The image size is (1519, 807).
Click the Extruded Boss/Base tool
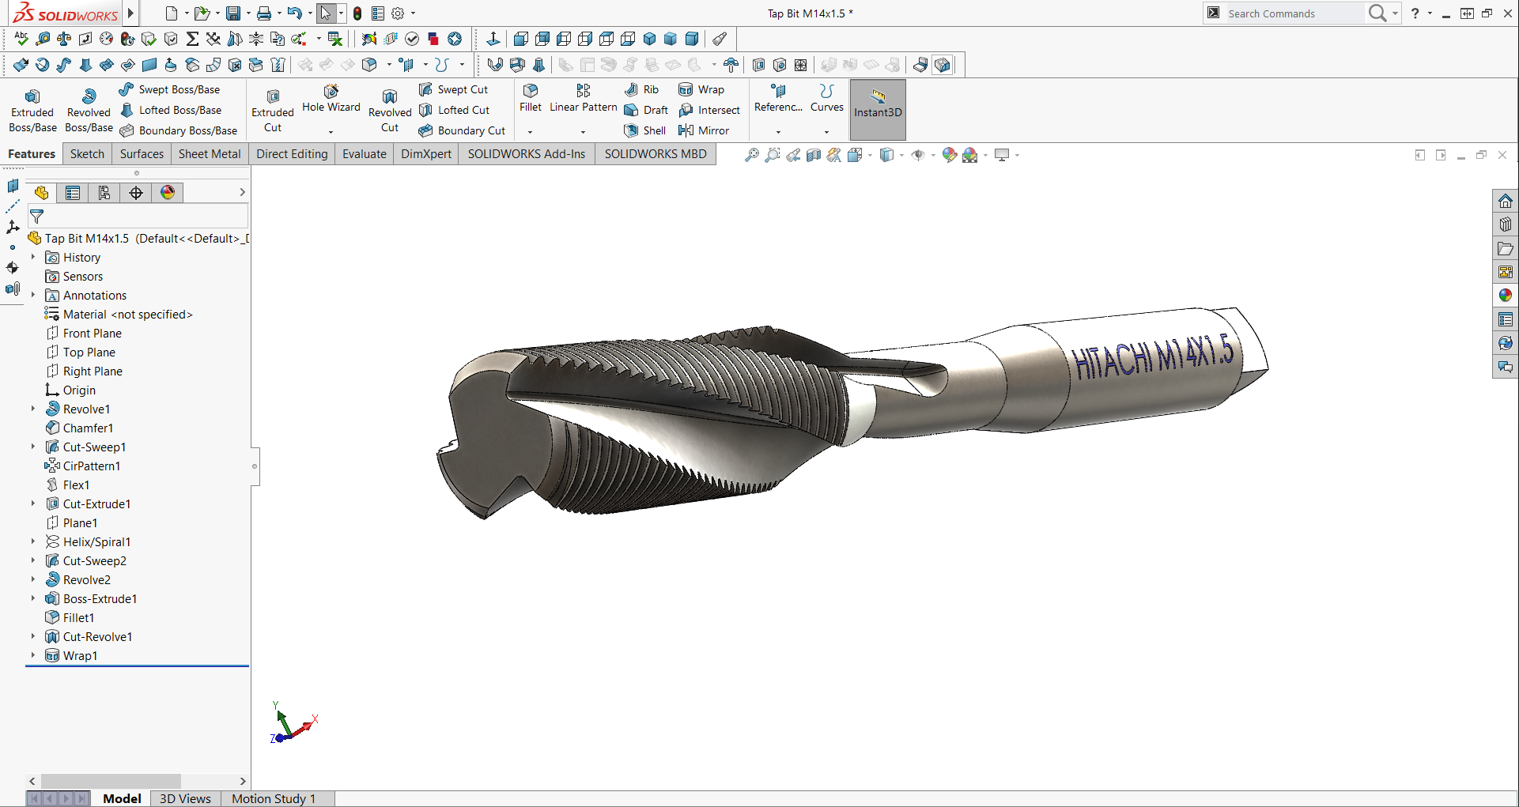pyautogui.click(x=32, y=110)
